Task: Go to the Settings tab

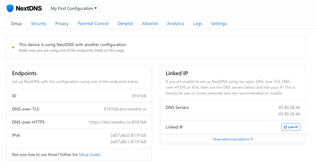Action: tap(219, 23)
